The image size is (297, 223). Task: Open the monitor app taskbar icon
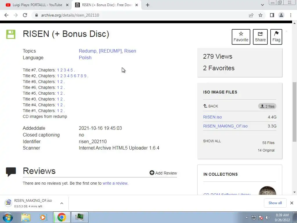click(79, 217)
